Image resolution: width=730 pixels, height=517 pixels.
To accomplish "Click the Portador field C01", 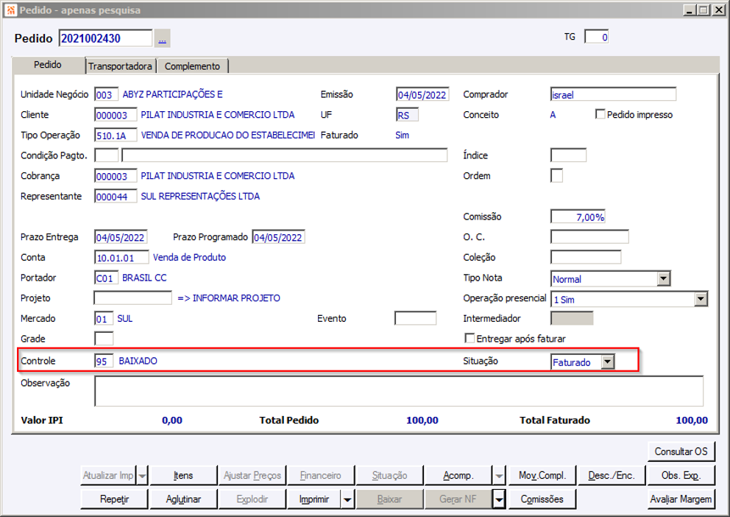I will tap(106, 278).
